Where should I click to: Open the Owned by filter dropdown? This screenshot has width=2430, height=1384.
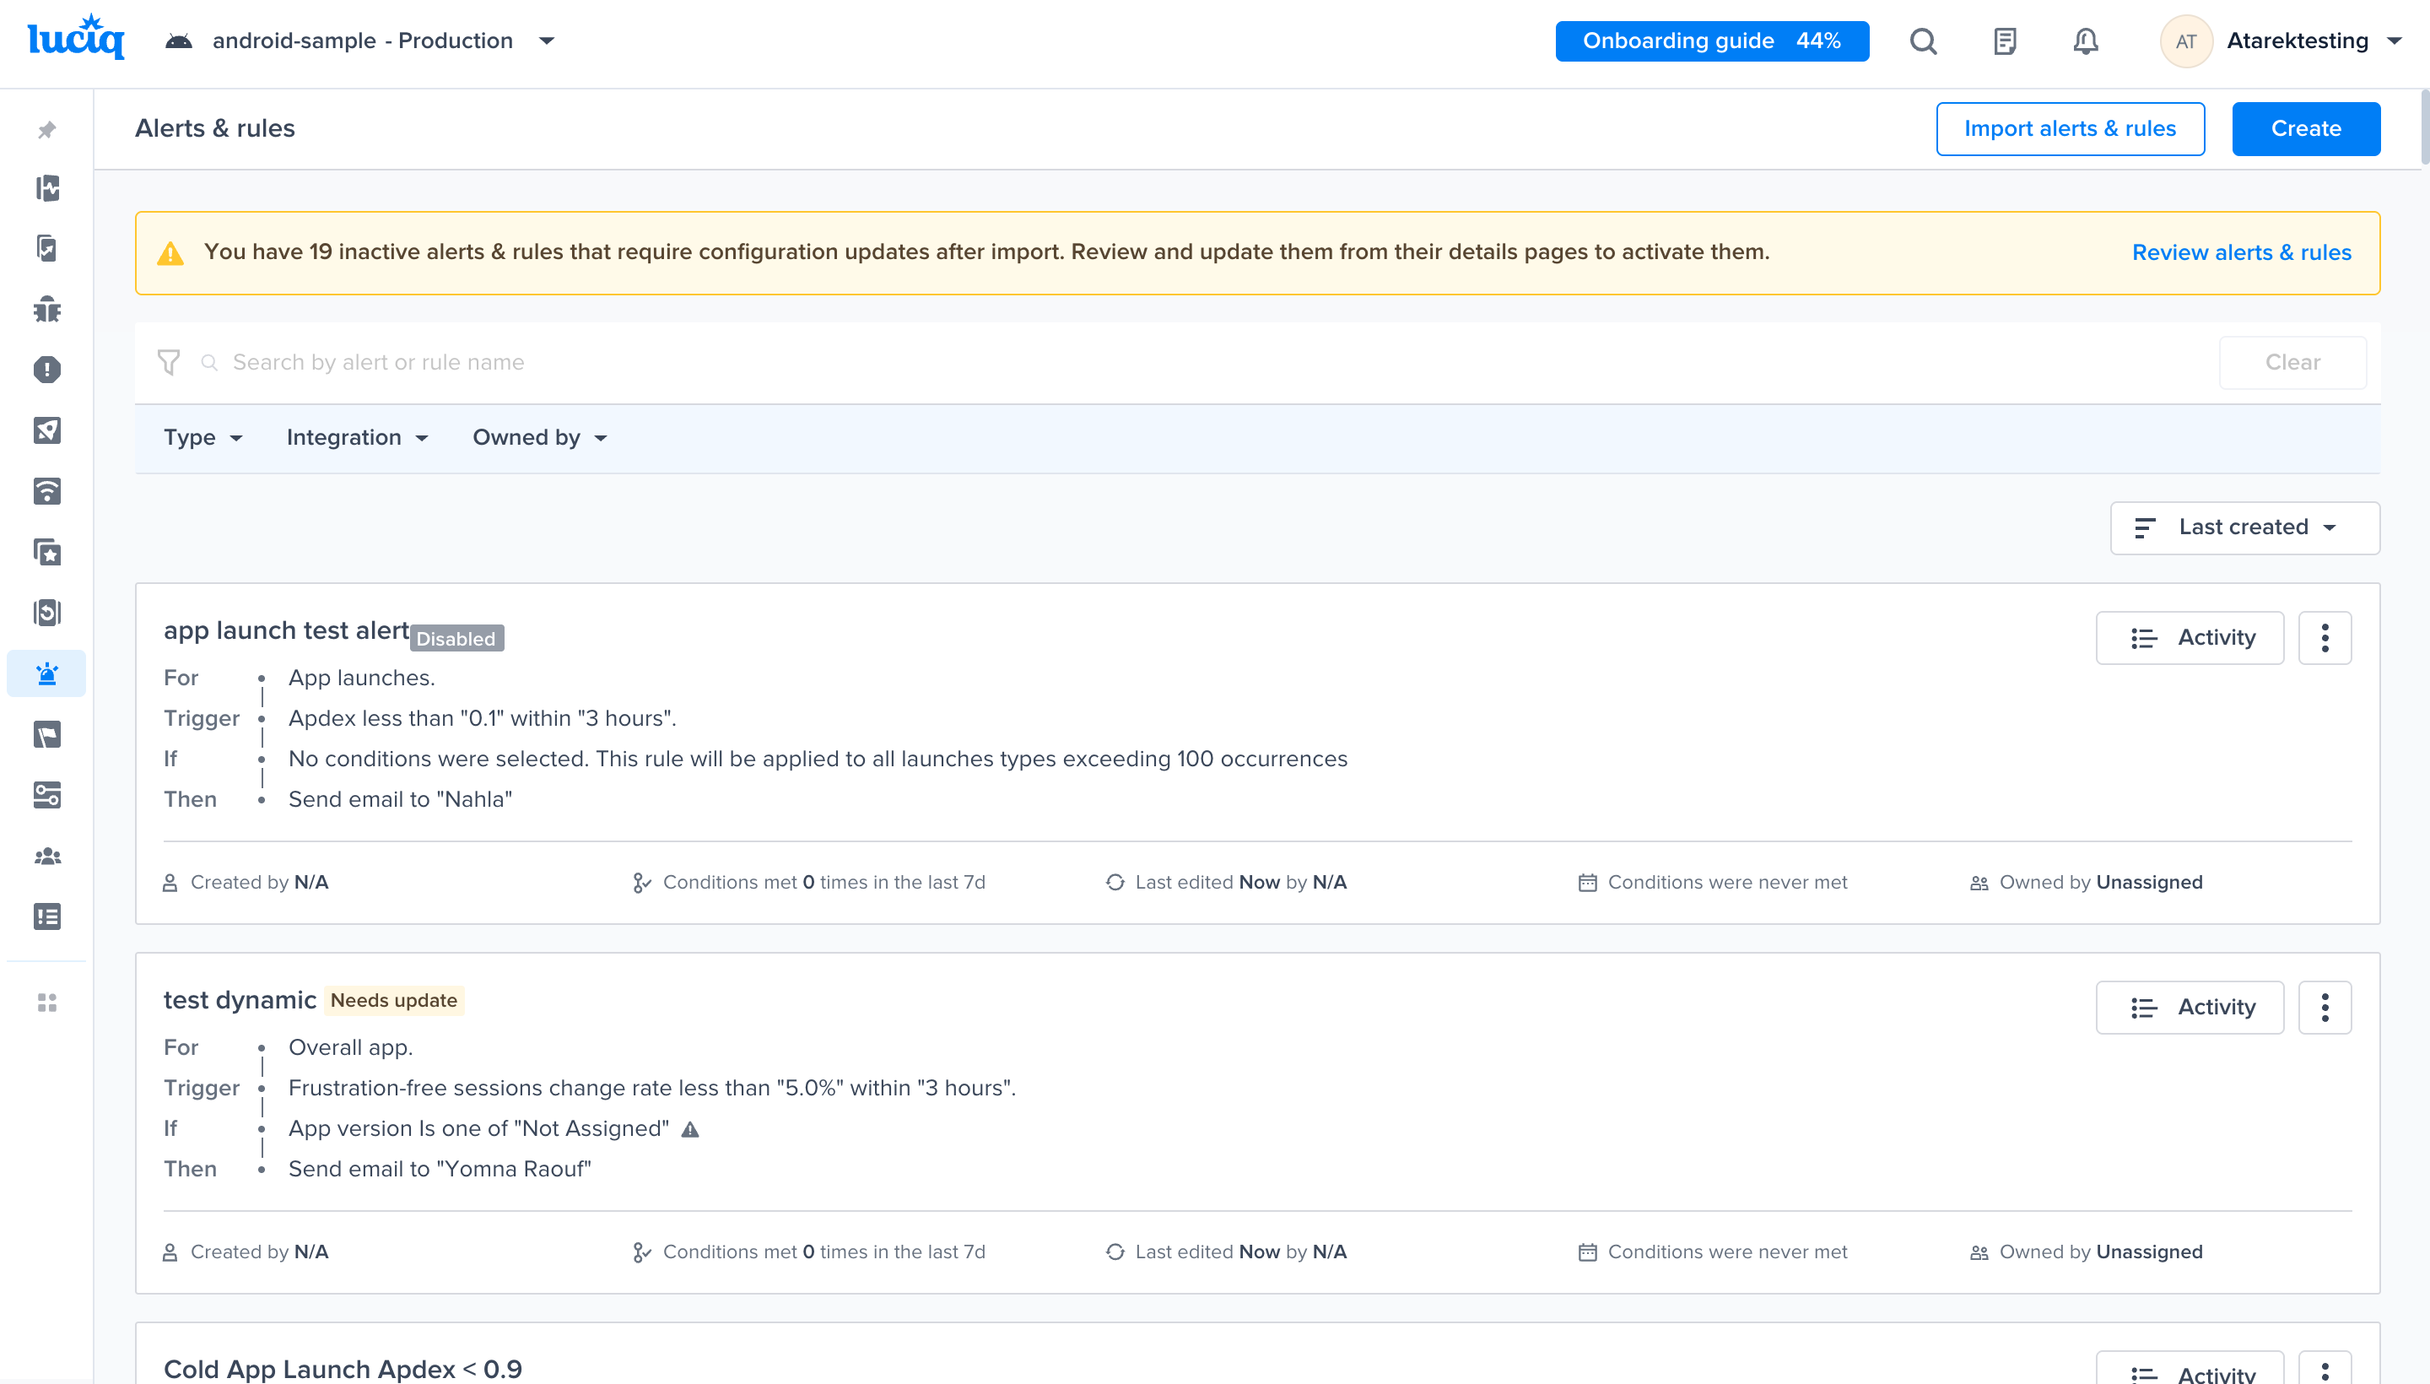tap(539, 438)
